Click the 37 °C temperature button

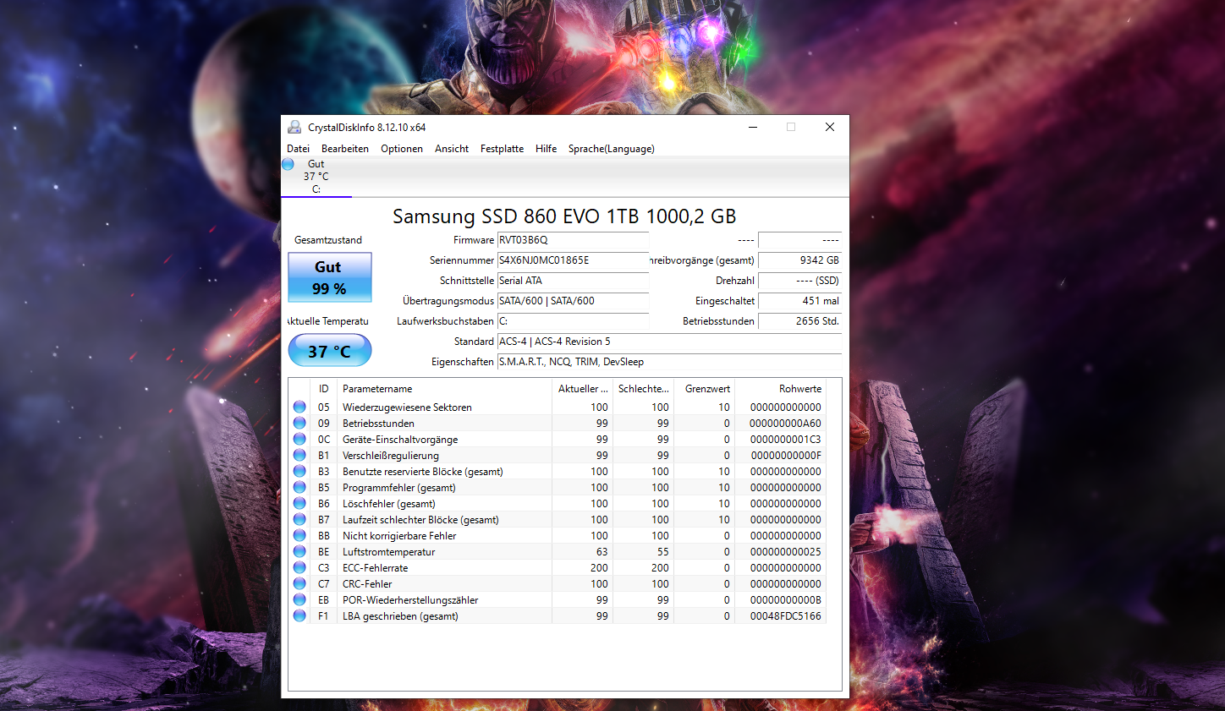click(329, 351)
